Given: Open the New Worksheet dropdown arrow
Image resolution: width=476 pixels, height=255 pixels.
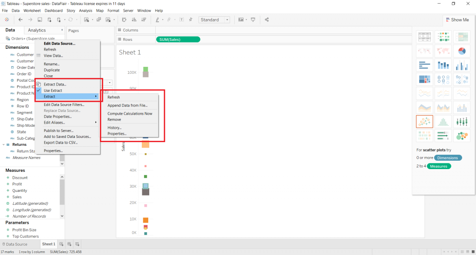Looking at the screenshot, I should (93, 20).
